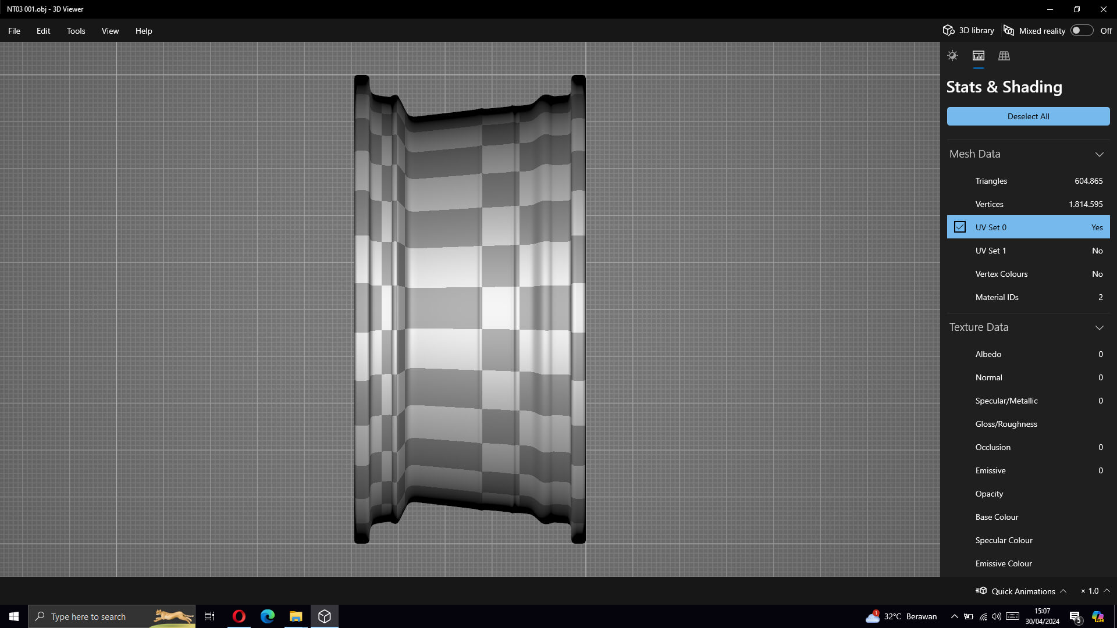Viewport: 1117px width, 628px height.
Task: Open Opera browser from taskbar
Action: pyautogui.click(x=239, y=616)
